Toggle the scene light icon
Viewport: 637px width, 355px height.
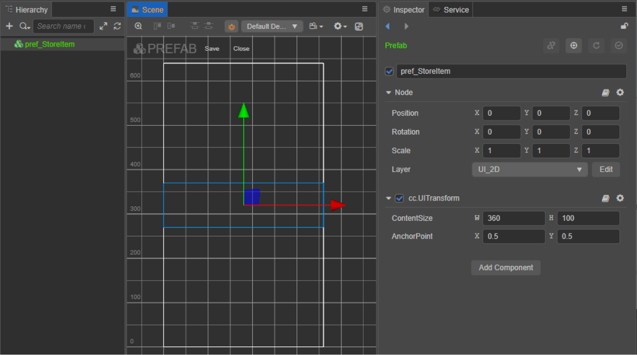click(231, 27)
